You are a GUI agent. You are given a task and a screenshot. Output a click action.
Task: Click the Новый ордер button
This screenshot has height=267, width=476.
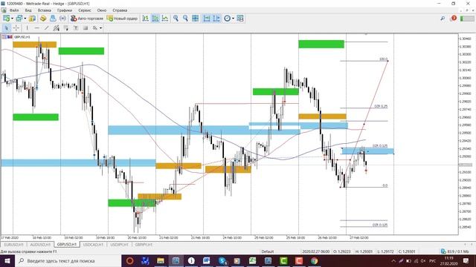(122, 19)
